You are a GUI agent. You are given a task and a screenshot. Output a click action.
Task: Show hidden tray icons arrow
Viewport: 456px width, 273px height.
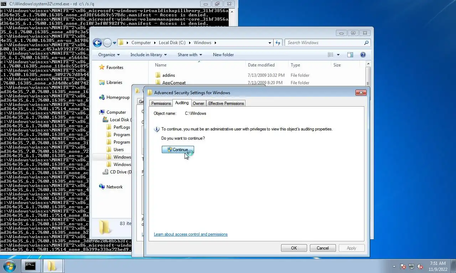point(394,266)
